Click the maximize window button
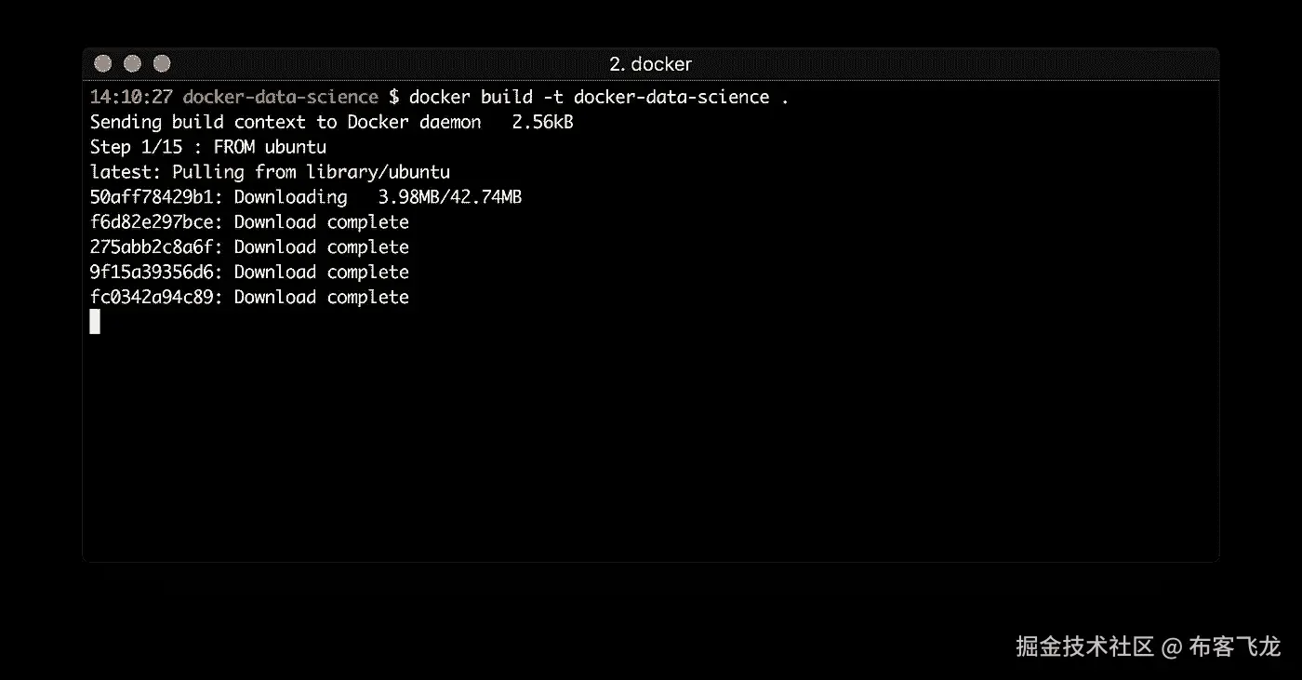1302x680 pixels. (x=162, y=63)
